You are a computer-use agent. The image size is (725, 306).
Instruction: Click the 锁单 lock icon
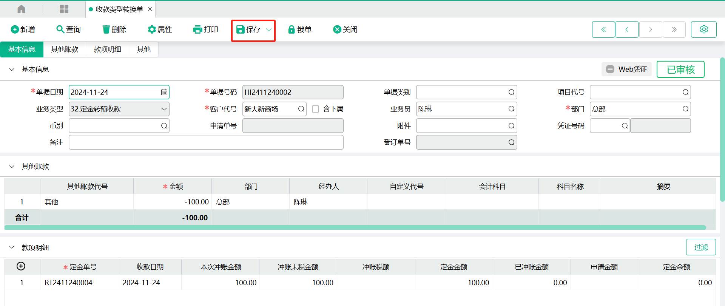coord(291,29)
